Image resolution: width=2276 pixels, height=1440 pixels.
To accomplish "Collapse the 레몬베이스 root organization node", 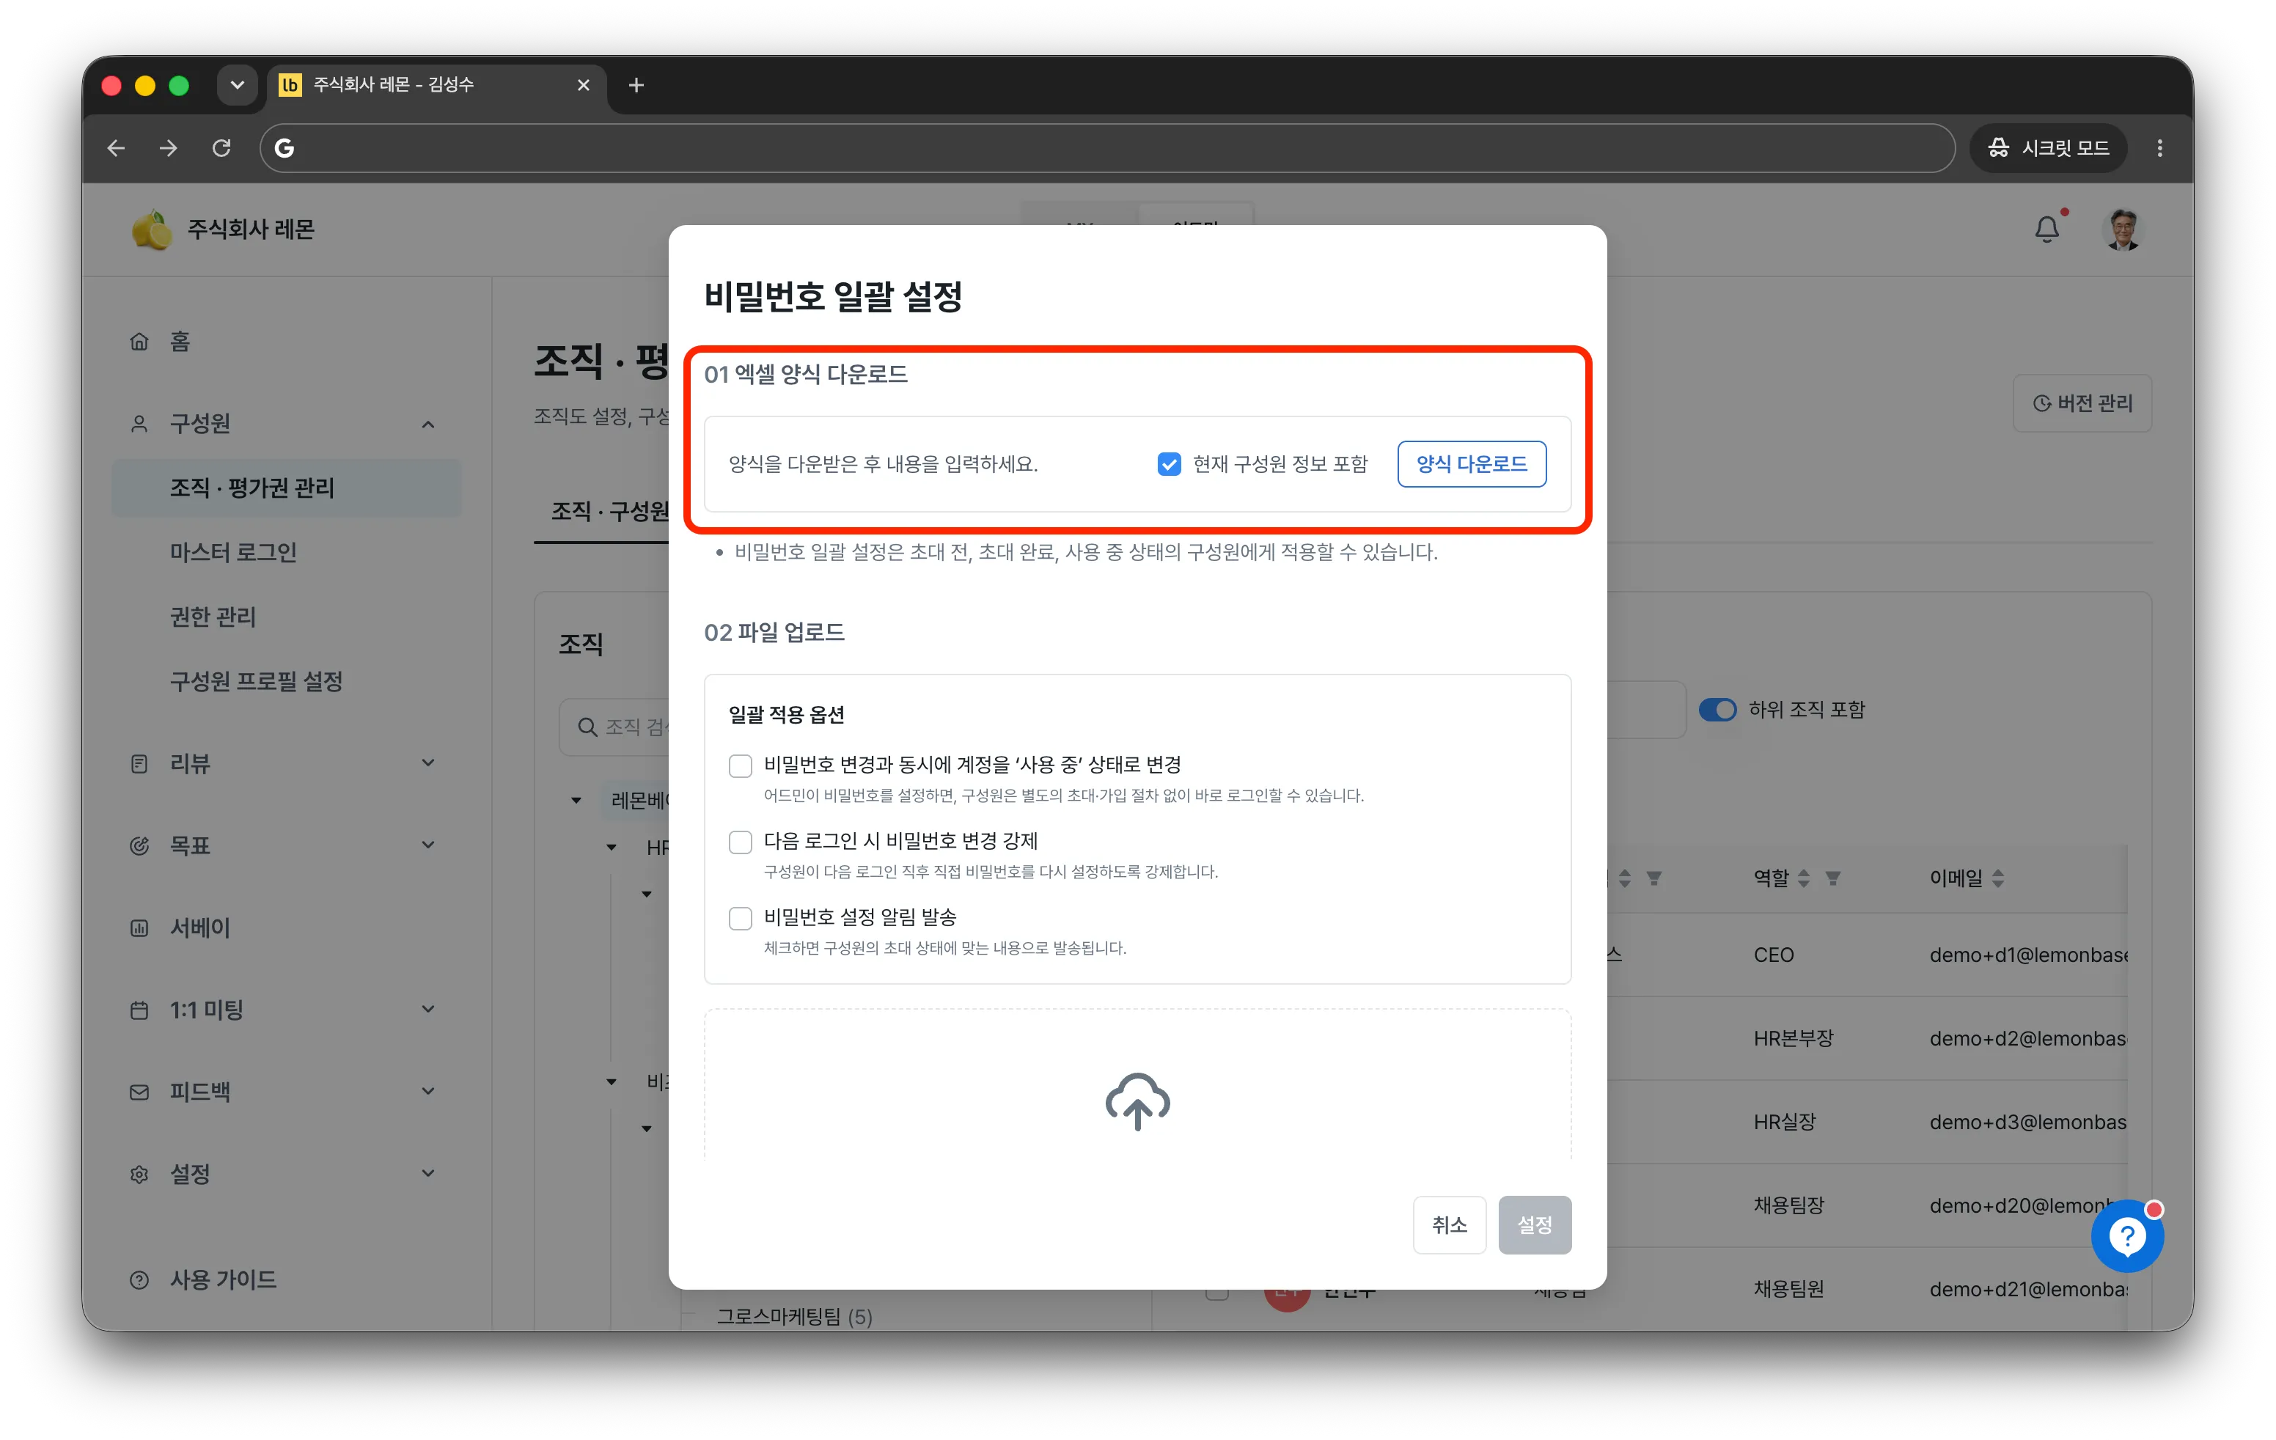I will tap(576, 801).
